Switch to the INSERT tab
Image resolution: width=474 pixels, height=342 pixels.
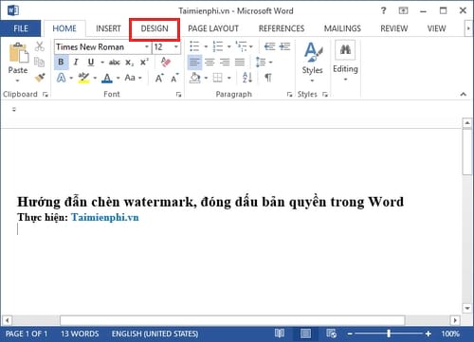[108, 28]
